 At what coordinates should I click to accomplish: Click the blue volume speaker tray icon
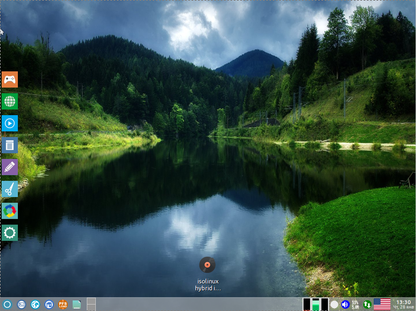(345, 304)
